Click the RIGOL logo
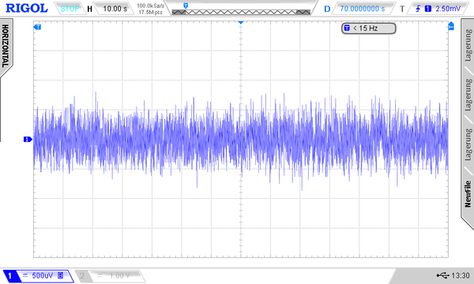 coord(27,8)
